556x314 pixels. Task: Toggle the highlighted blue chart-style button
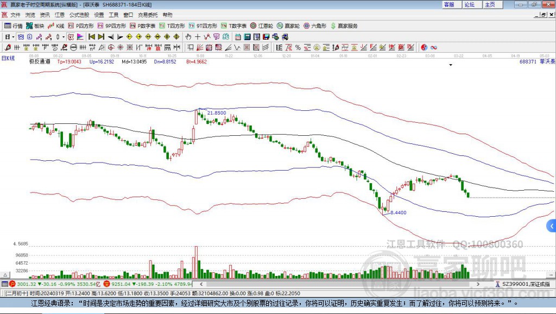[21, 36]
